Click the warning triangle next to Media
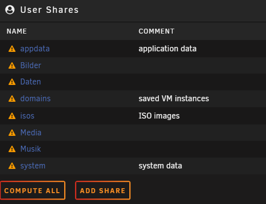266x204 pixels. point(12,132)
